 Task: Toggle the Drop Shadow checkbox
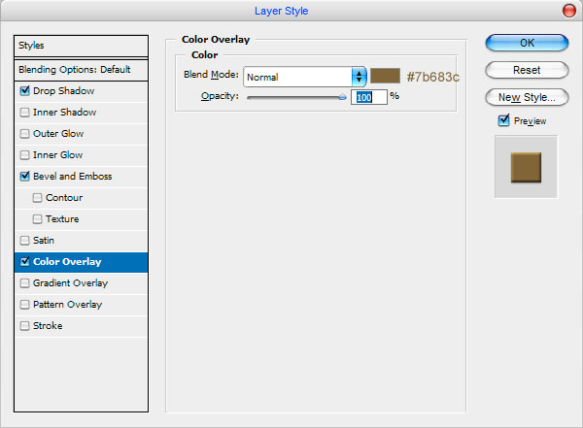(24, 90)
